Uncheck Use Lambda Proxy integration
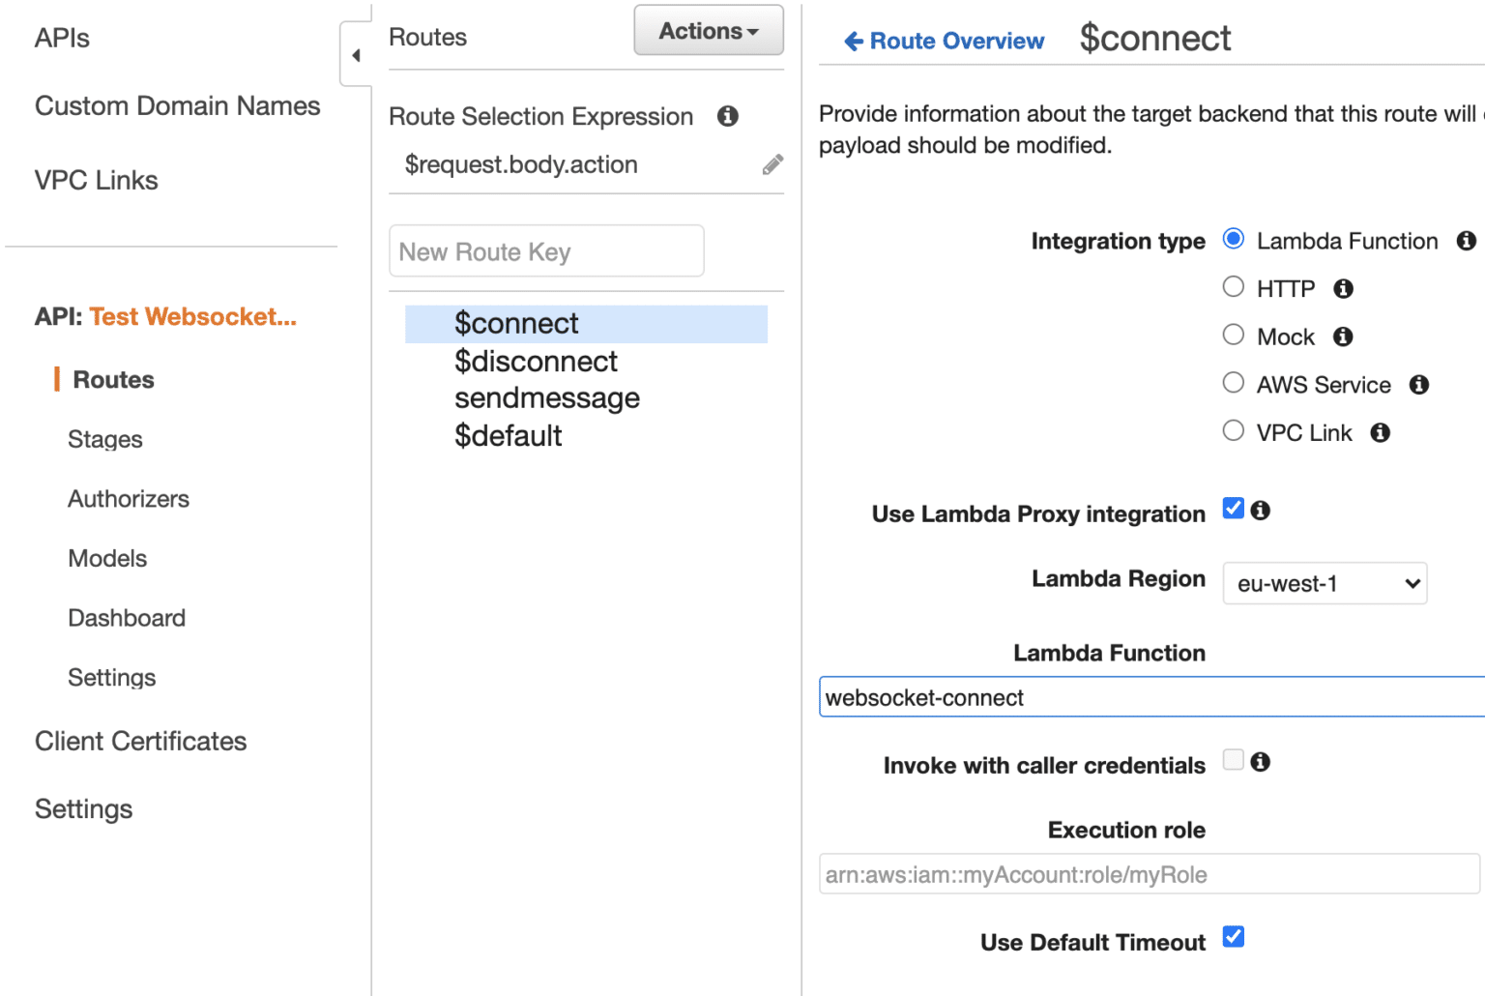This screenshot has width=1485, height=996. (x=1233, y=507)
